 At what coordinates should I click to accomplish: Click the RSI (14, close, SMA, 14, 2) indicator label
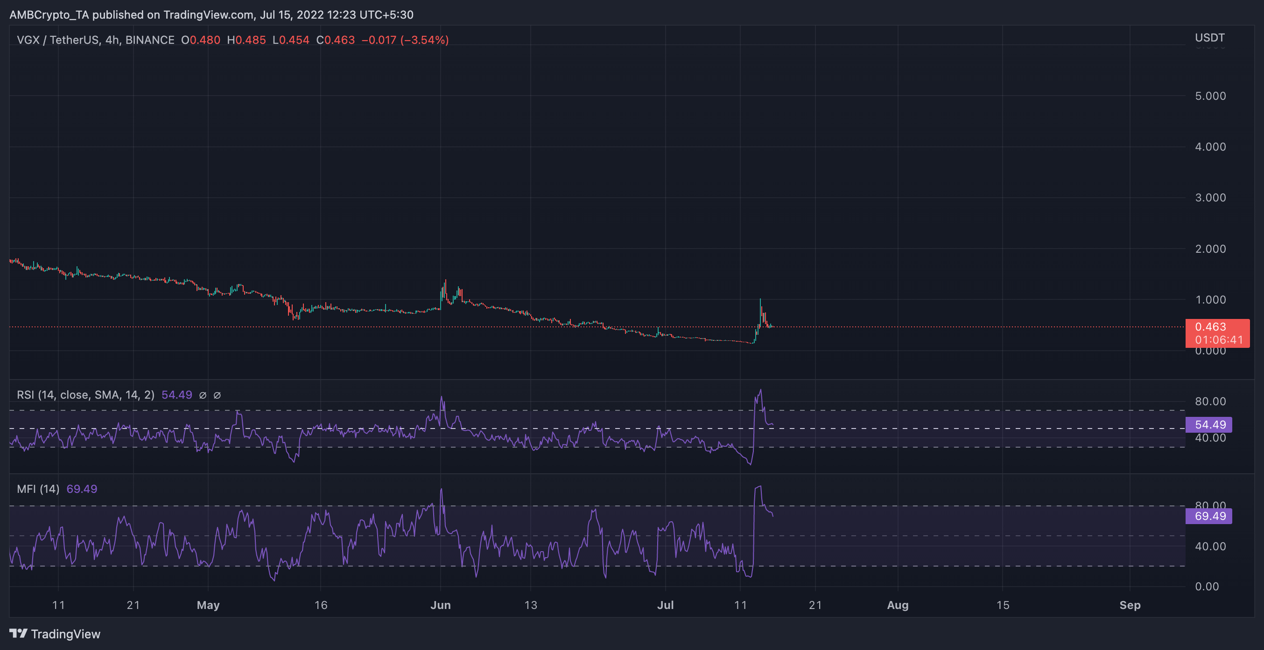click(85, 394)
